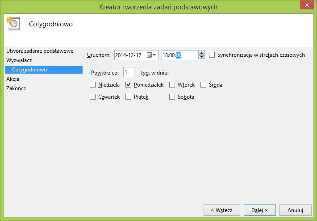317x221 pixels.
Task: Check the Niedziela checkbox
Action: tap(92, 84)
